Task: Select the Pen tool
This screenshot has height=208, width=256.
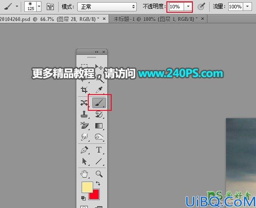Action: (84, 150)
